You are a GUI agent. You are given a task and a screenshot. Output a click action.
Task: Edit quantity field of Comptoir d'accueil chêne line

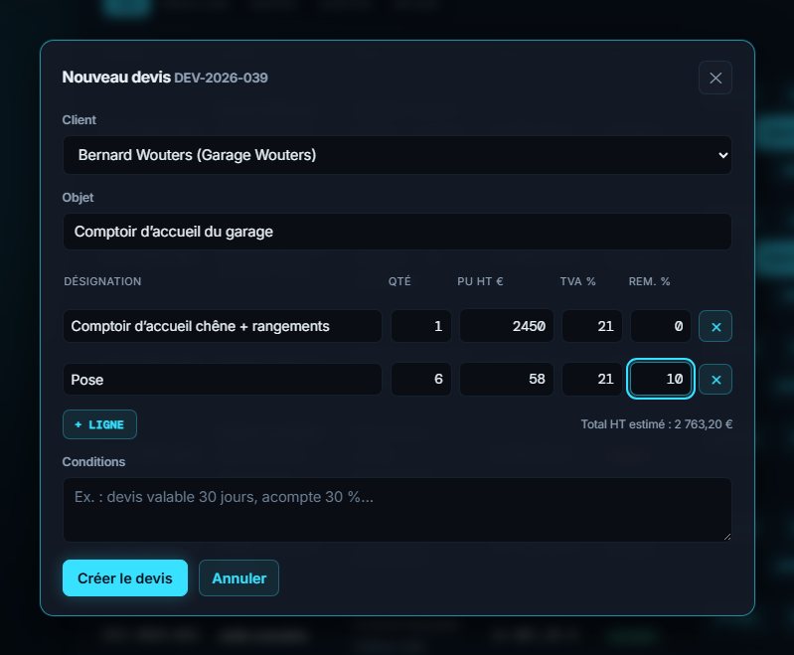[x=420, y=326]
